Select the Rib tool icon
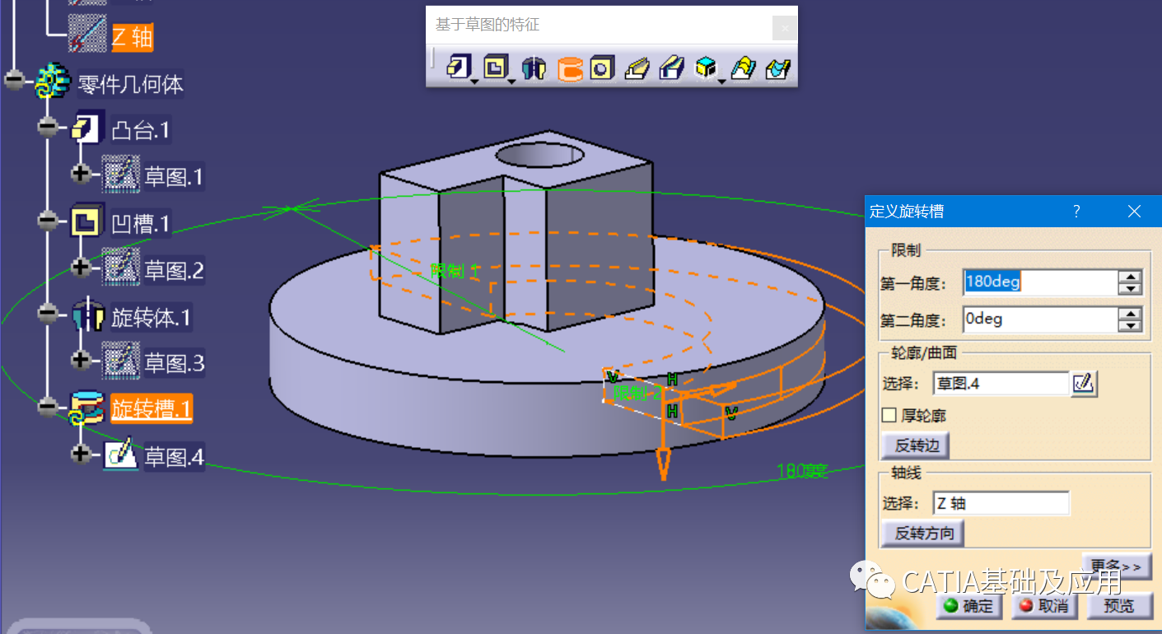 tap(637, 68)
